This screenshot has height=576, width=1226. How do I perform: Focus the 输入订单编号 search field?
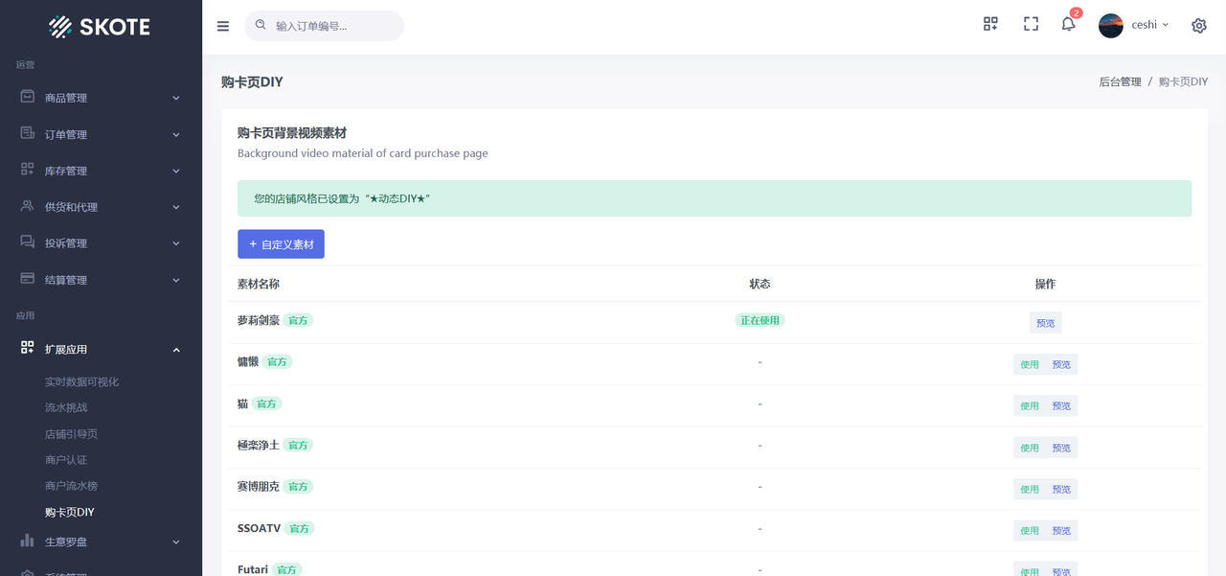pyautogui.click(x=325, y=26)
